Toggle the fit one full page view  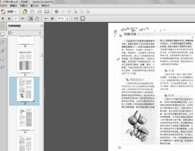click(x=83, y=18)
